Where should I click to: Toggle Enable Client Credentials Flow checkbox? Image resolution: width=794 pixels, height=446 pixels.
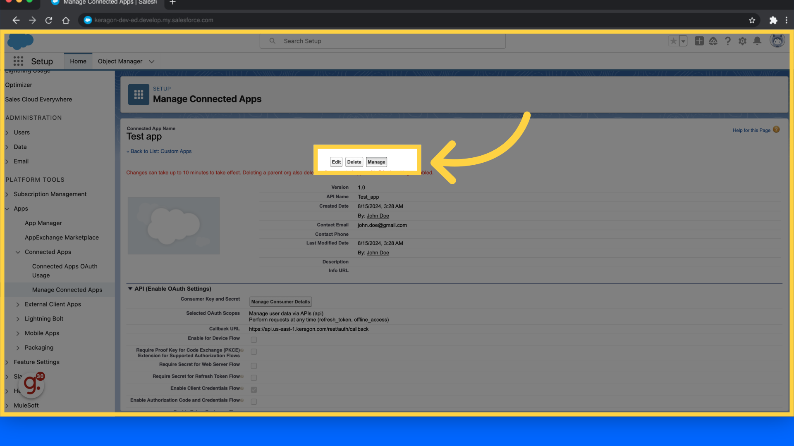point(254,390)
